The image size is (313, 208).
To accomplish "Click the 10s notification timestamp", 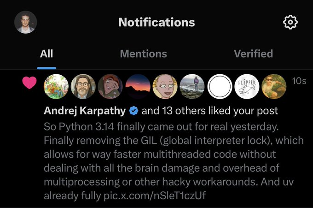I will point(299,81).
